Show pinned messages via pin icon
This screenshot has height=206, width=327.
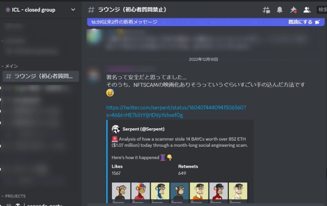(293, 10)
